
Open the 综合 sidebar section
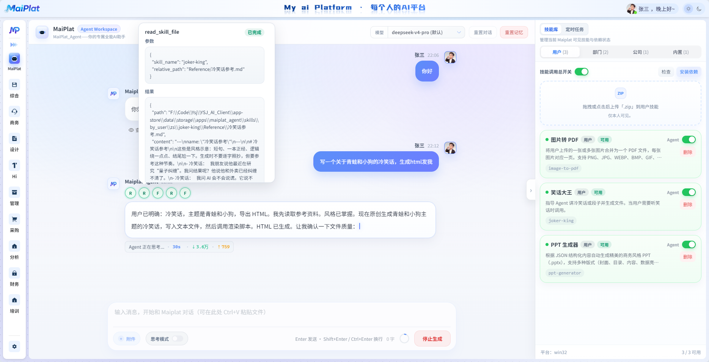(14, 89)
